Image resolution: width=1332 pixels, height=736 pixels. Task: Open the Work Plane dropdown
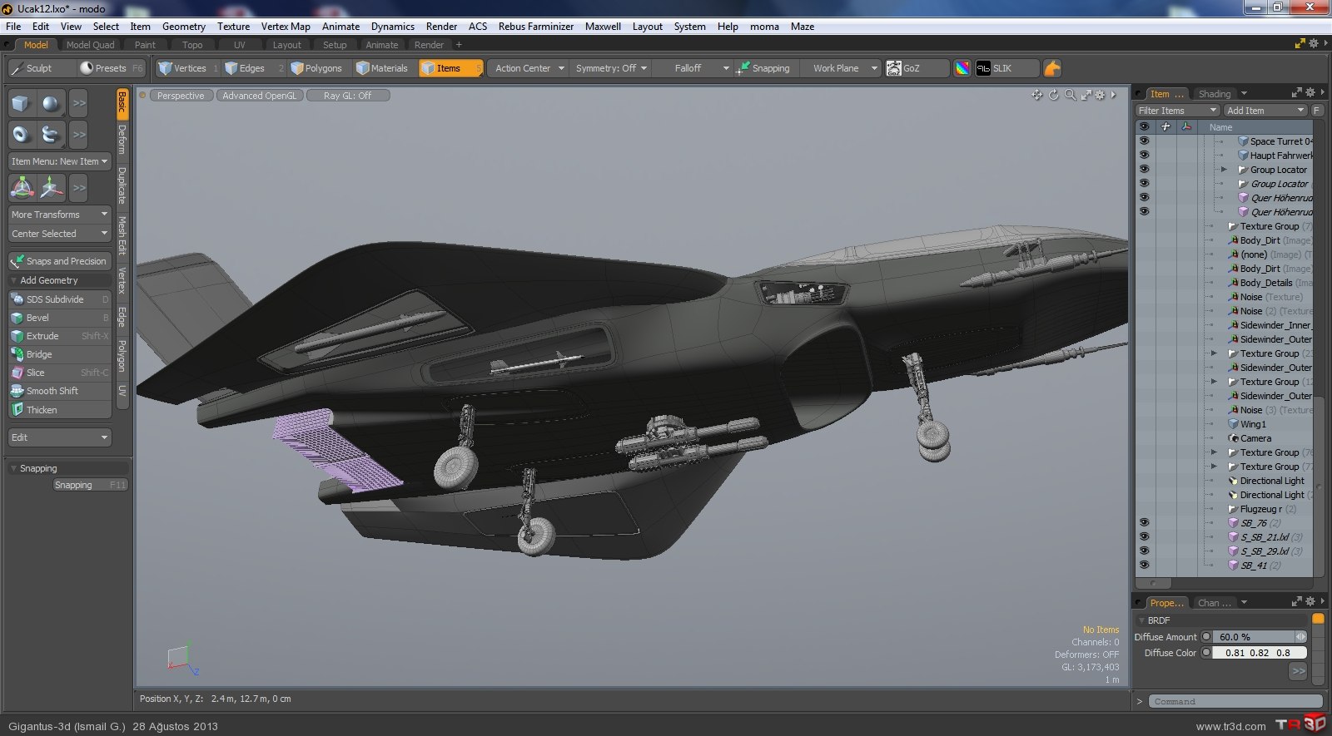tap(842, 68)
